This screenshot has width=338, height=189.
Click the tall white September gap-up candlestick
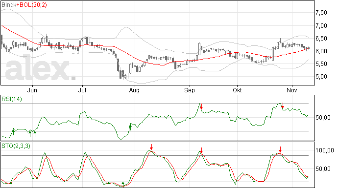(199, 49)
